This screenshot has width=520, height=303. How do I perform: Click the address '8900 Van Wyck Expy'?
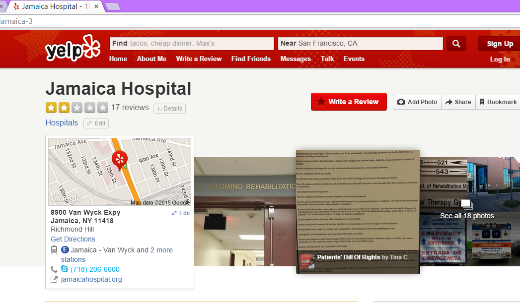[x=85, y=212]
